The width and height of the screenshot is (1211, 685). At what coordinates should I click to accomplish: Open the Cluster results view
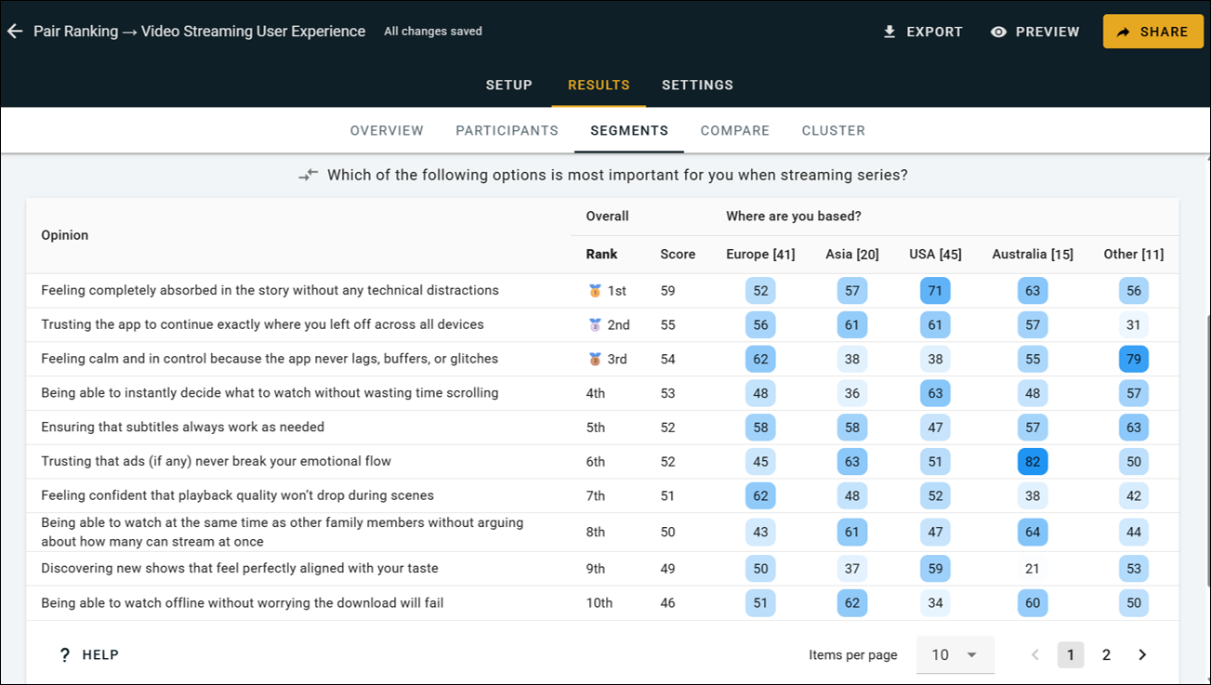pyautogui.click(x=833, y=130)
